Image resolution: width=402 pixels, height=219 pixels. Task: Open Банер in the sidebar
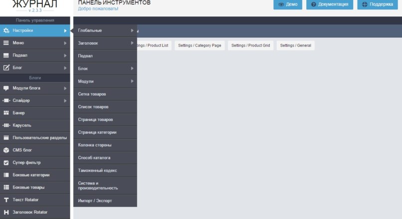(35, 113)
